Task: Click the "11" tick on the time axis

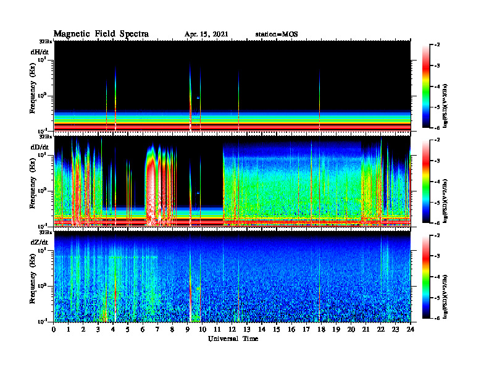Action: point(217,329)
